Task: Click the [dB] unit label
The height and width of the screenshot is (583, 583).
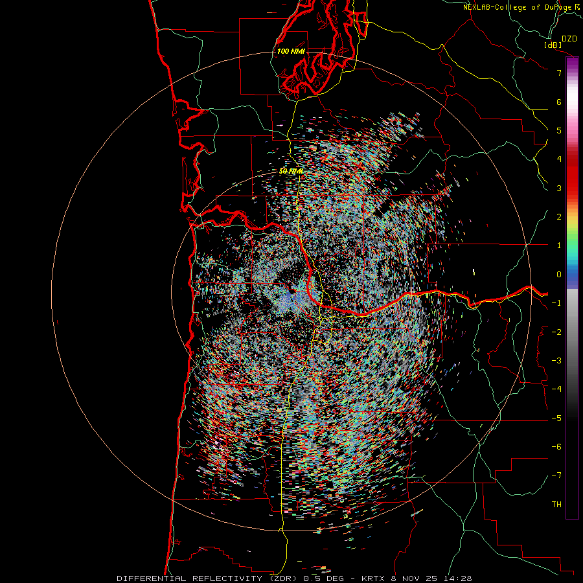Action: click(553, 45)
